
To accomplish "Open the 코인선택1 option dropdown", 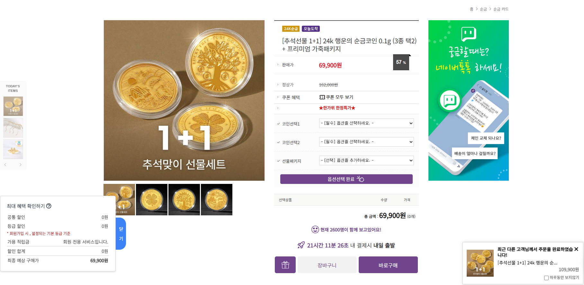I will 366,123.
